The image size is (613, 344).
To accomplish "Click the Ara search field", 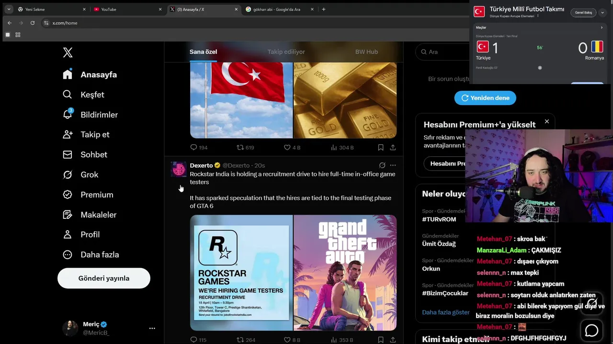I will point(442,52).
